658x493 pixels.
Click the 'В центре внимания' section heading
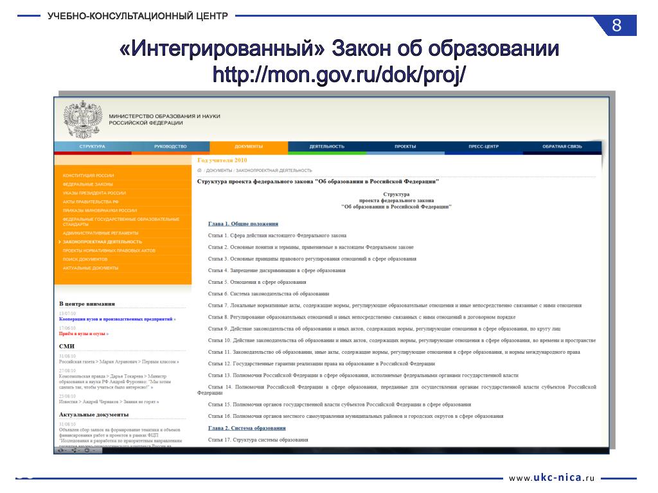pyautogui.click(x=87, y=304)
